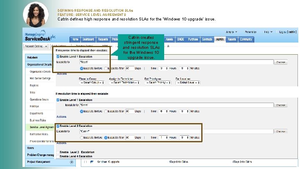Adjust Minutes stepper for resolution Level 1
Screen dimensions: 300x169
click(x=184, y=111)
